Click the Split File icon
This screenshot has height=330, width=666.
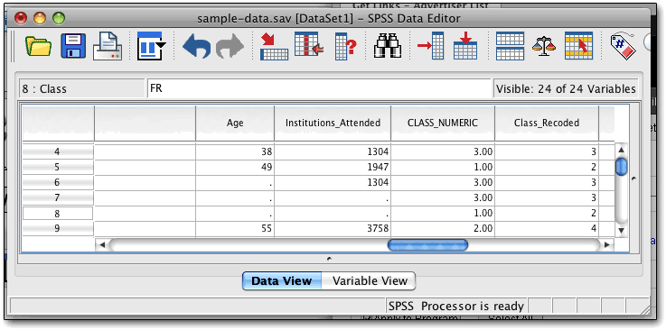[510, 46]
